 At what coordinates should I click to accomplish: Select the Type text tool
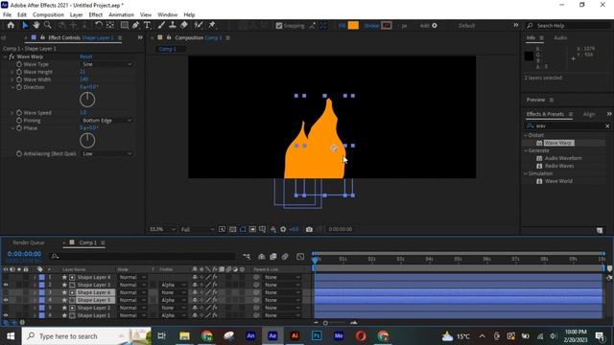147,26
